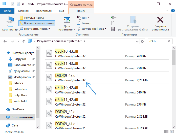Click Save search floppy disk icon

pos(113,29)
